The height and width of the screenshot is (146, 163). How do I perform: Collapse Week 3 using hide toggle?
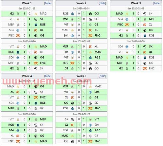click(x=157, y=3)
